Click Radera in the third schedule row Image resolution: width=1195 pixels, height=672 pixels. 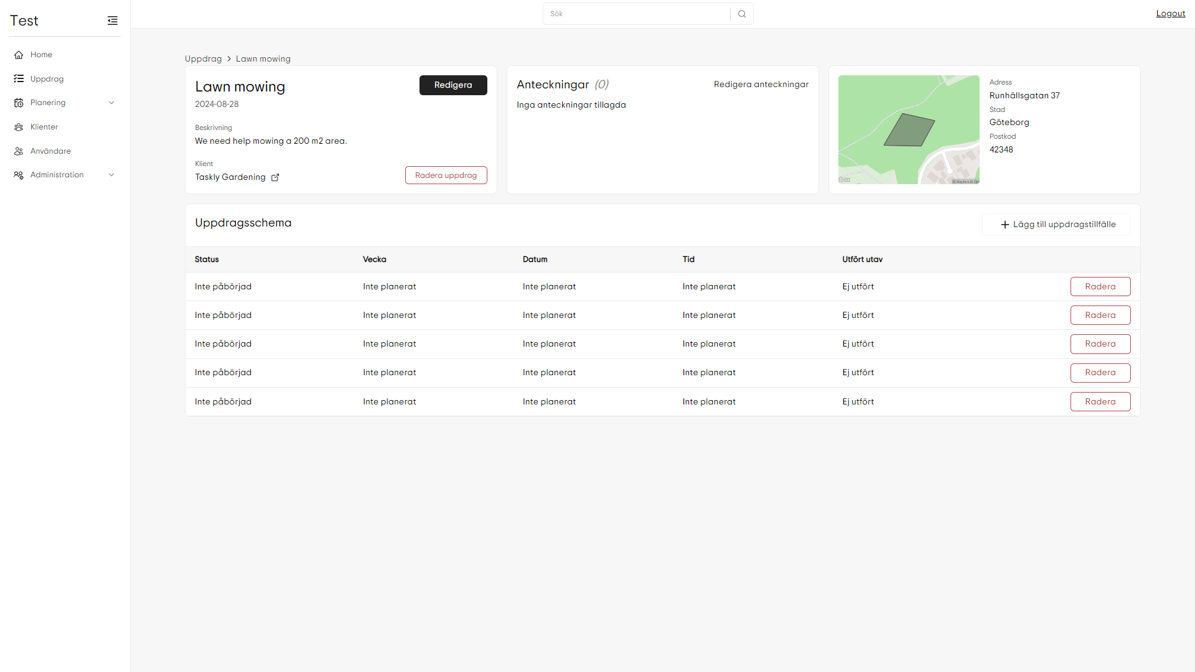tap(1100, 344)
